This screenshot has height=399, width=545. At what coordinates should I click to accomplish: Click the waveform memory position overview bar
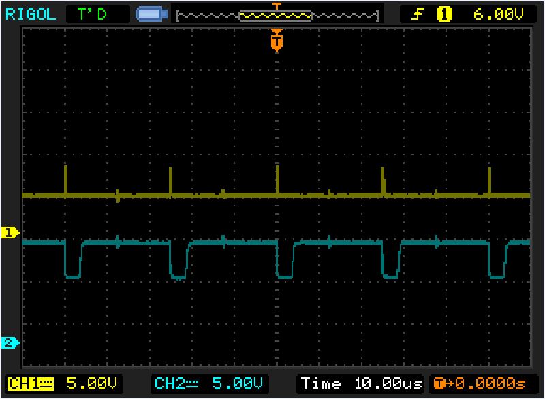point(277,15)
